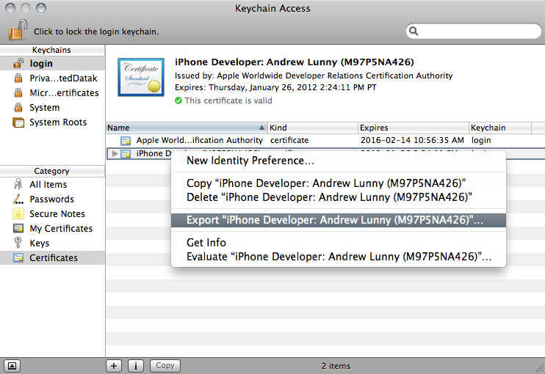Image resolution: width=545 pixels, height=374 pixels.
Task: Click the lock icon to lock login keychain
Action: (x=16, y=30)
